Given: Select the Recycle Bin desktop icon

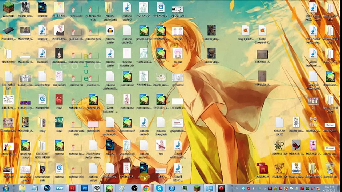Looking at the screenshot, I should pos(330,171).
